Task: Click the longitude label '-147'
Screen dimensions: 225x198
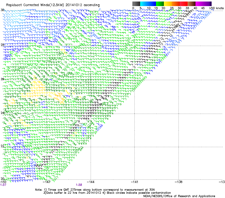Action: pos(47,182)
